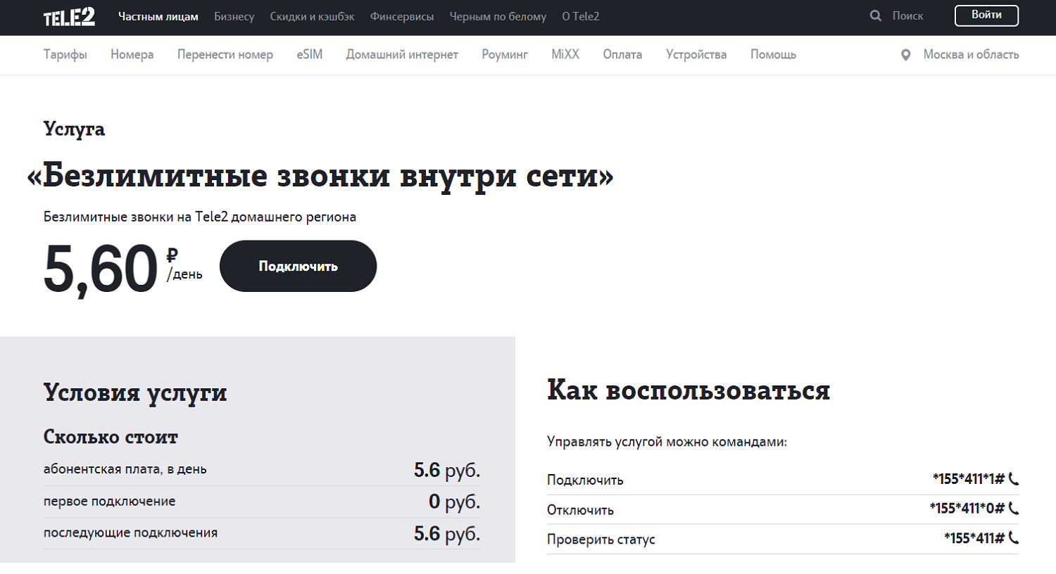Go to Устройства section
This screenshot has height=574, width=1056.
(x=696, y=55)
